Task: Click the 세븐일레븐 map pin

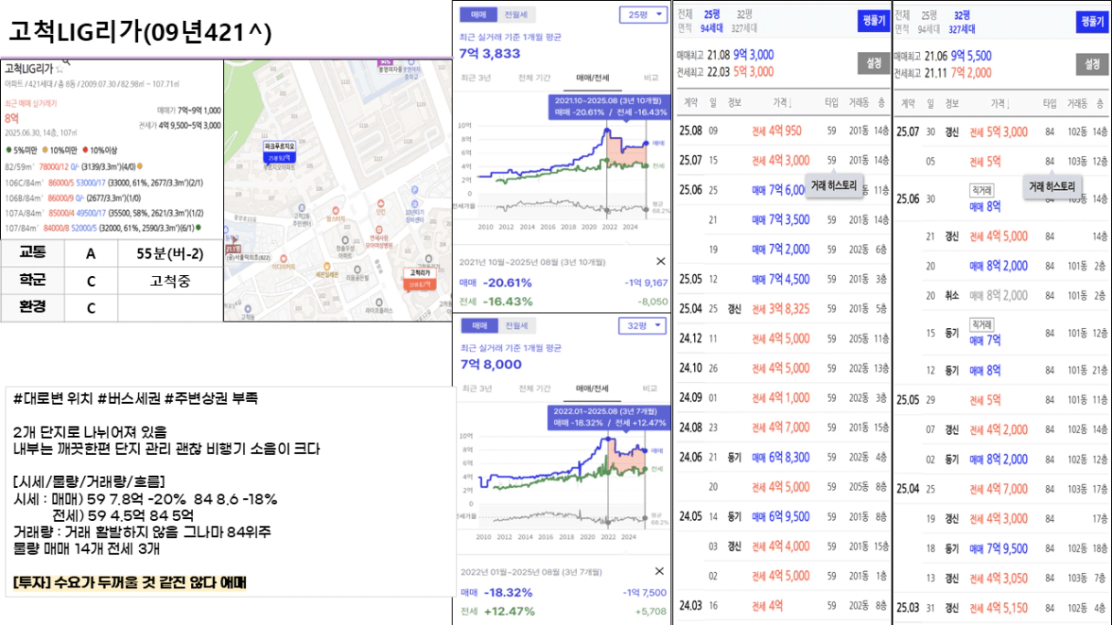Action: 328,269
